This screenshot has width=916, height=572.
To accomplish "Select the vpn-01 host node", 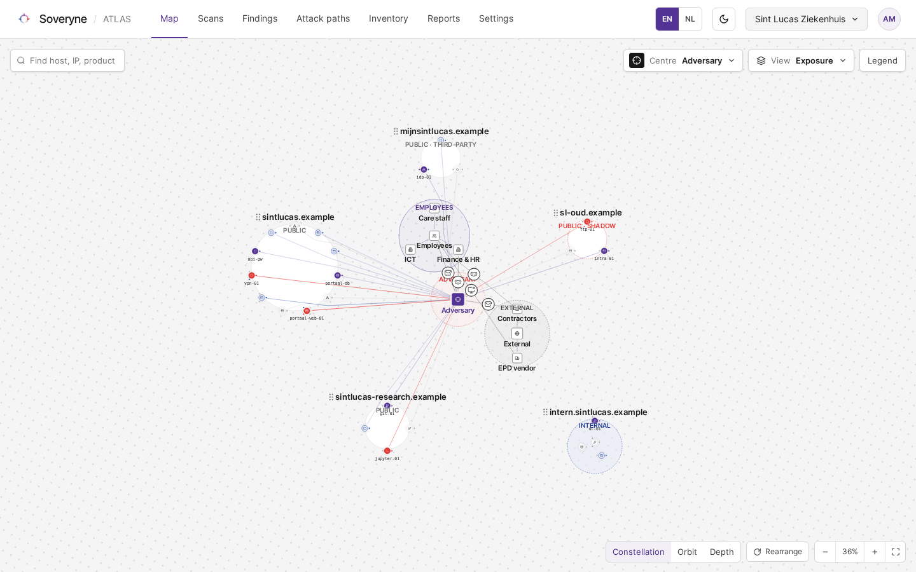I will [x=252, y=276].
